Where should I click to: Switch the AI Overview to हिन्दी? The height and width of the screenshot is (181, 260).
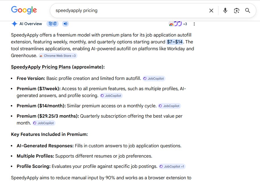(x=53, y=24)
